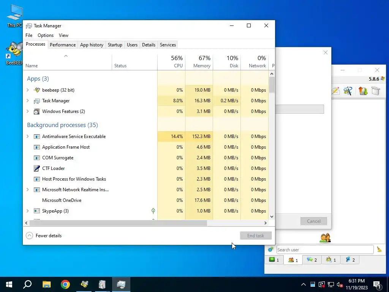
Task: Click the CTF Loader pen icon
Action: (x=37, y=168)
